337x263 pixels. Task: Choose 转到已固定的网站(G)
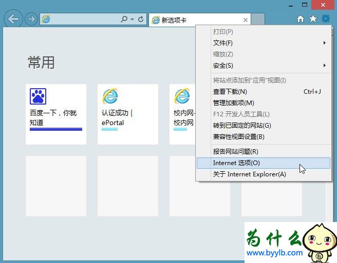tap(264, 125)
